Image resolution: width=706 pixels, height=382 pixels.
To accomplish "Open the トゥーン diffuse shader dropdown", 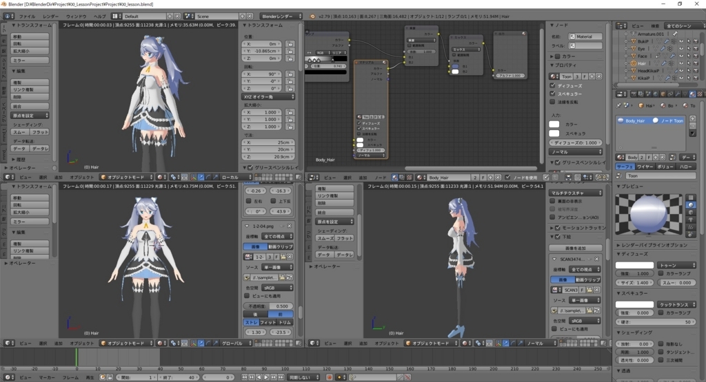I will pyautogui.click(x=676, y=265).
